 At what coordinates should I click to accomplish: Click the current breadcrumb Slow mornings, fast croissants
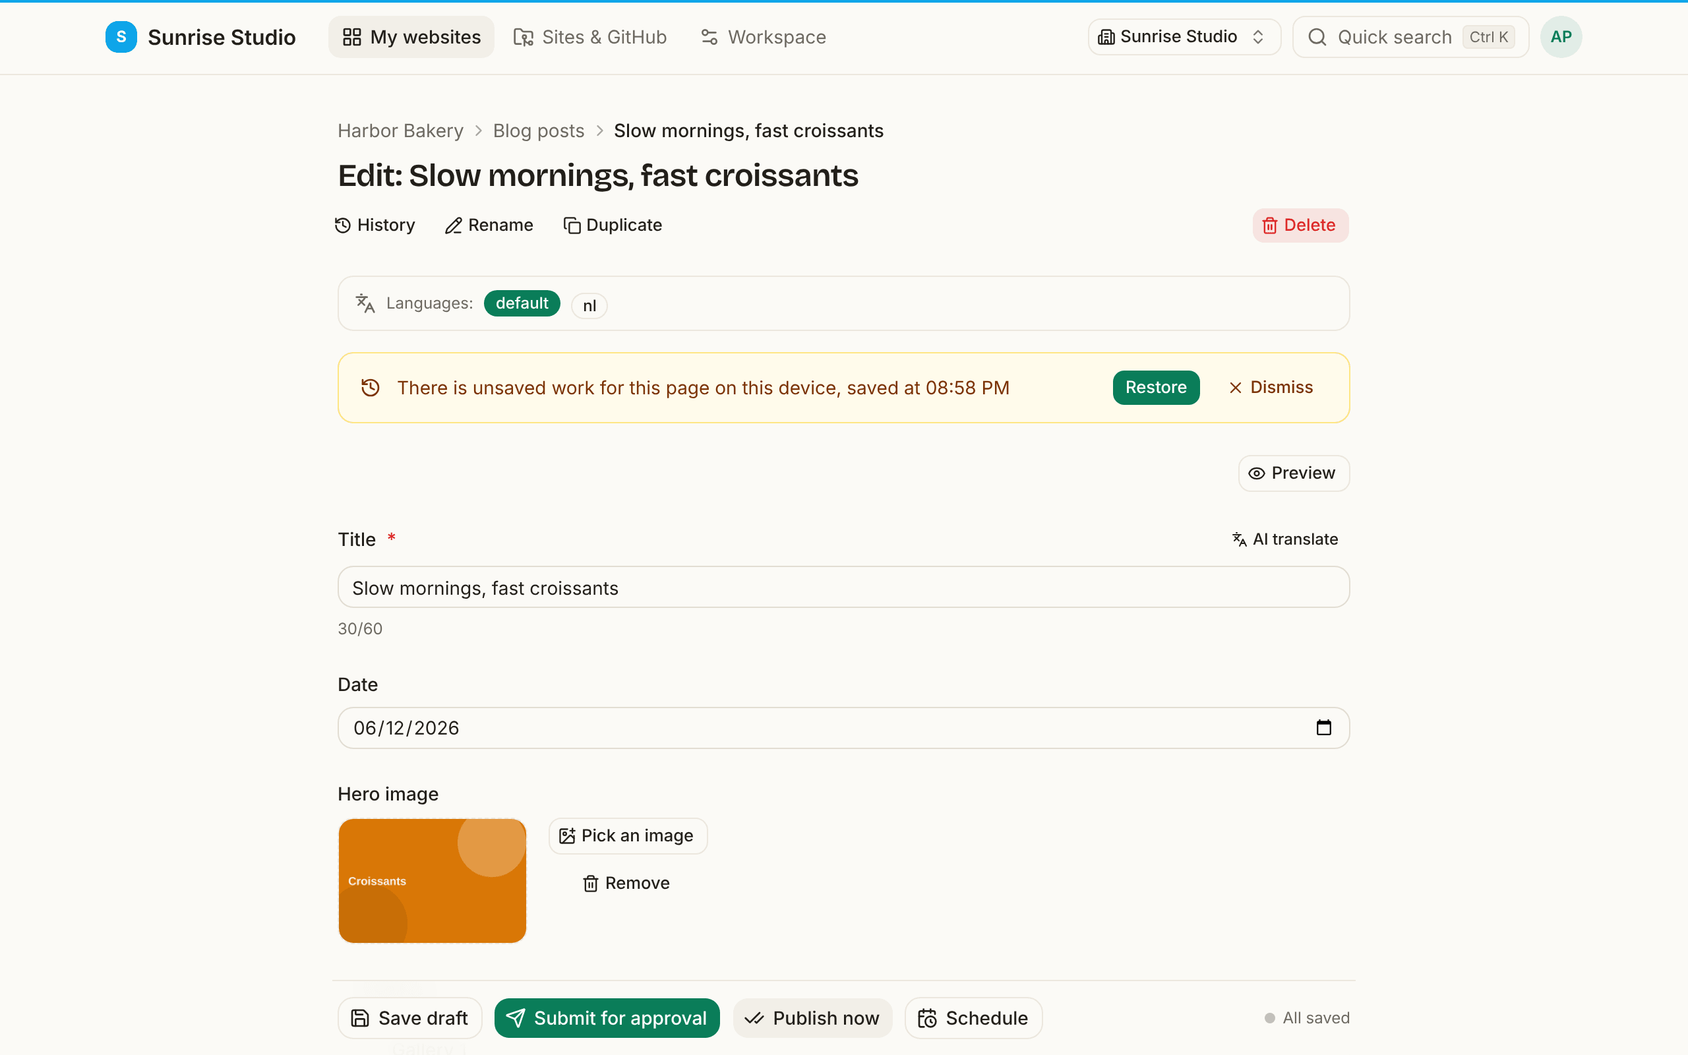(x=748, y=131)
